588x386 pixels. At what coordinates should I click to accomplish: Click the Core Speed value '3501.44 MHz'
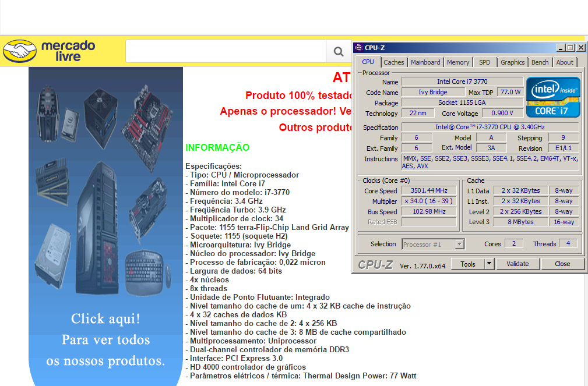(429, 190)
